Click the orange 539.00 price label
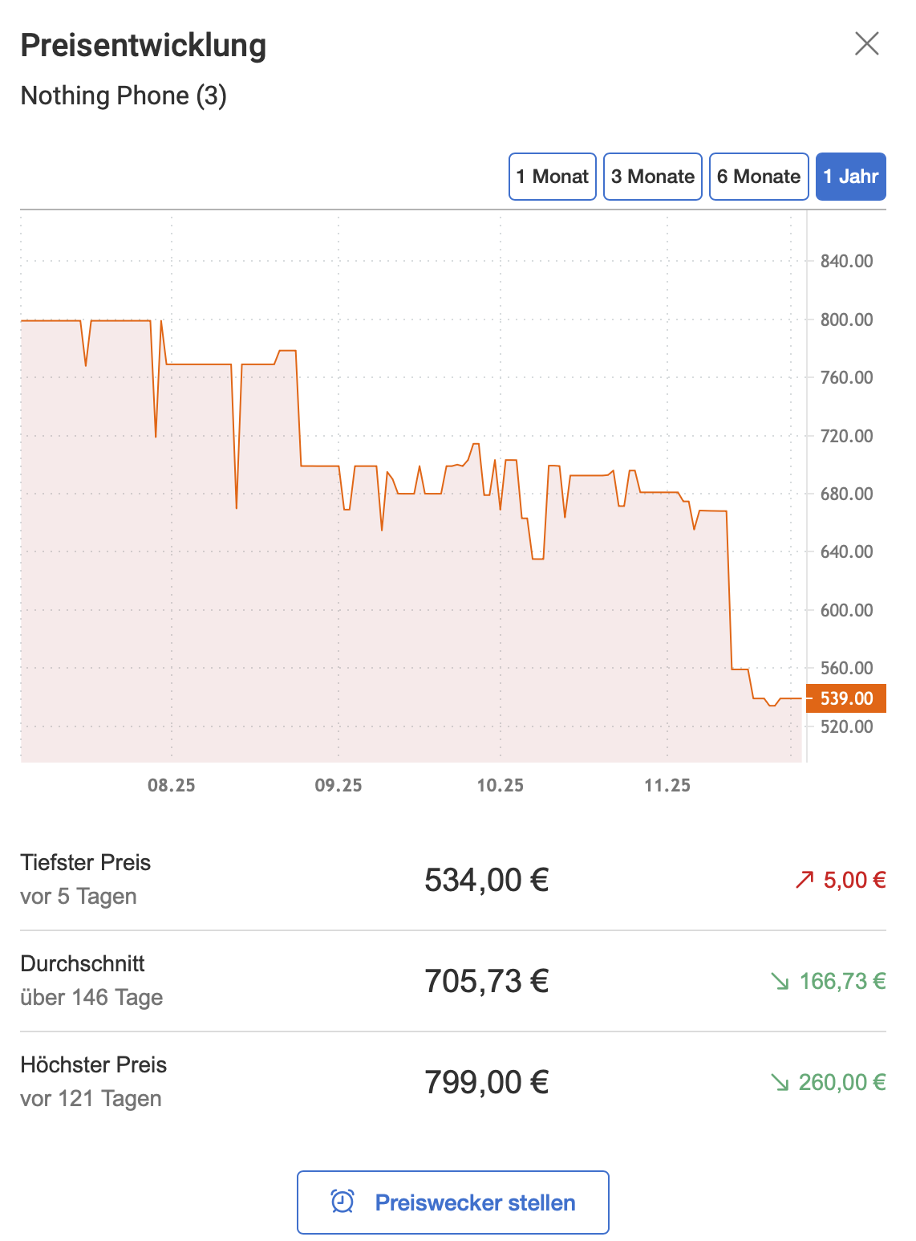This screenshot has width=916, height=1241. point(846,698)
